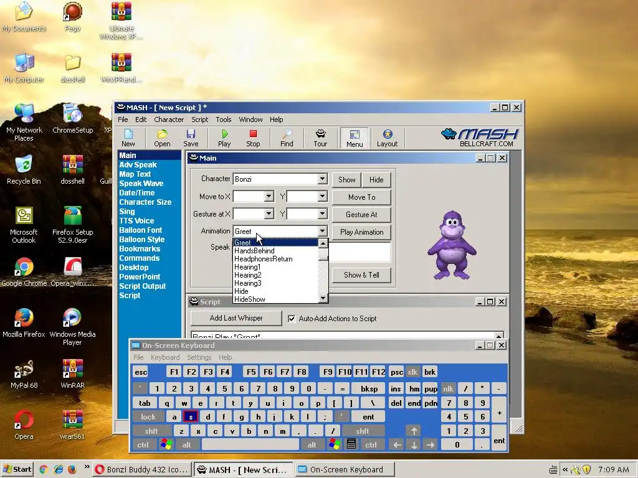
Task: Click the Find toolbar icon
Action: 287,138
